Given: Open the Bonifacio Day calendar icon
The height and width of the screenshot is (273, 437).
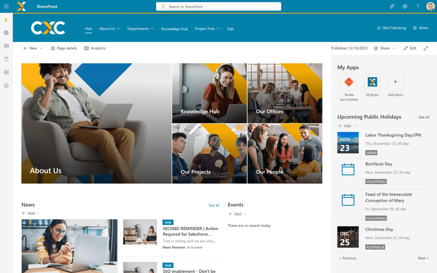Looking at the screenshot, I should (x=348, y=169).
